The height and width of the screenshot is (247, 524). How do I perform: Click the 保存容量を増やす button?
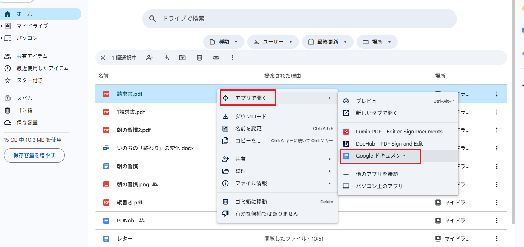[x=34, y=155]
